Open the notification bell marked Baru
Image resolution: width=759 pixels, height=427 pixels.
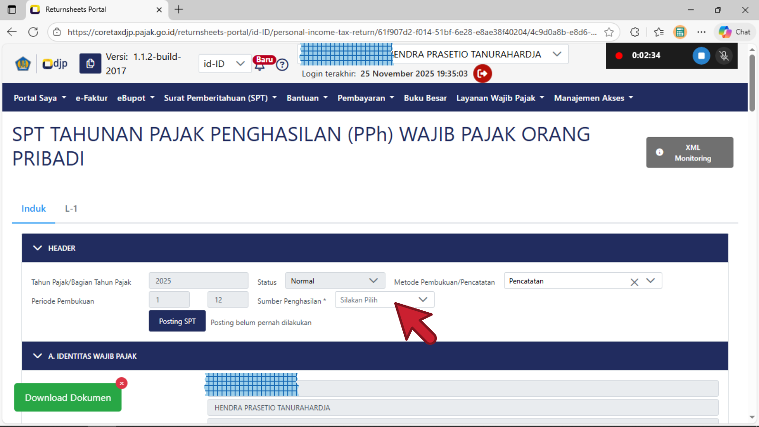[x=260, y=65]
